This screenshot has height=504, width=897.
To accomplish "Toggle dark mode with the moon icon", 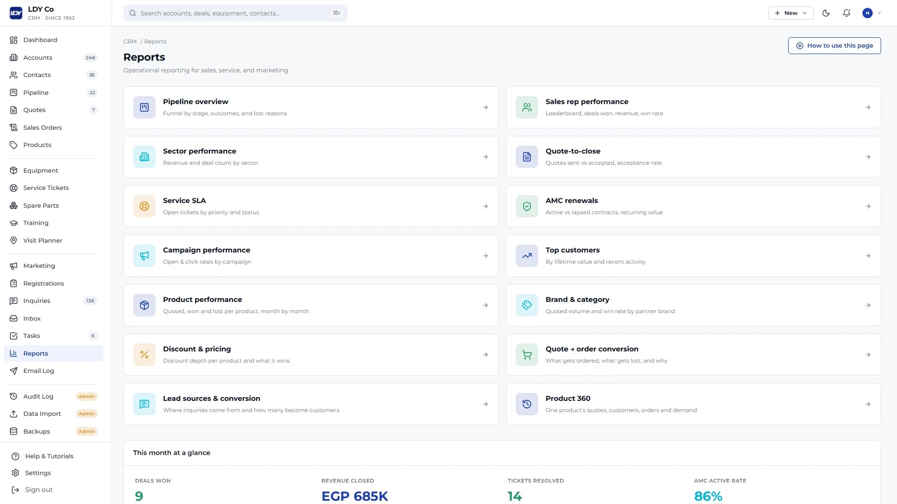I will 826,13.
